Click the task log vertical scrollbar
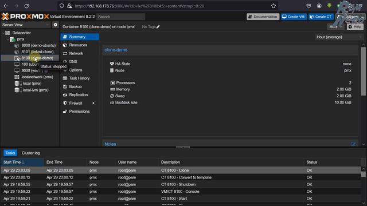The height and width of the screenshot is (206, 367). click(363, 174)
